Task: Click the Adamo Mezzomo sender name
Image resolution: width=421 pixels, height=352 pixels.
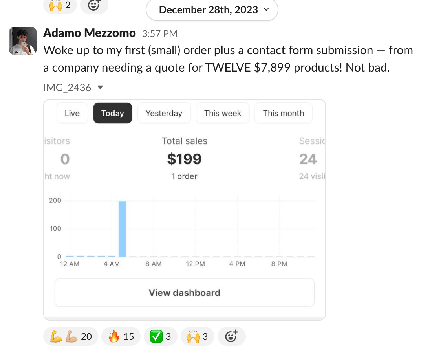Action: pyautogui.click(x=89, y=33)
